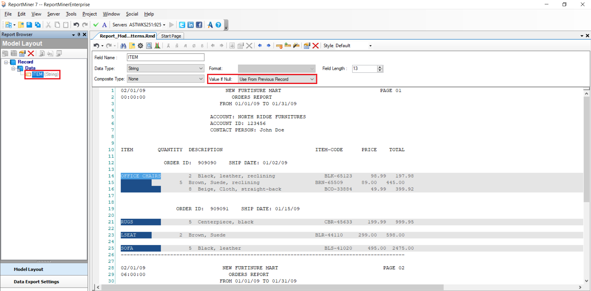The height and width of the screenshot is (291, 591).
Task: Click the blue question mark help icon
Action: pyautogui.click(x=219, y=25)
